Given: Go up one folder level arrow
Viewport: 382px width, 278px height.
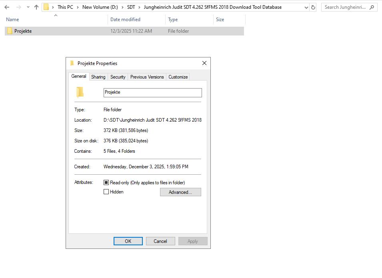Looking at the screenshot, I should [36, 7].
